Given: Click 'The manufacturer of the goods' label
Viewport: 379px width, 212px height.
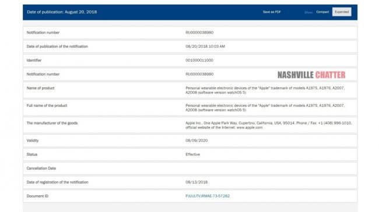Looking at the screenshot, I should click(x=52, y=123).
